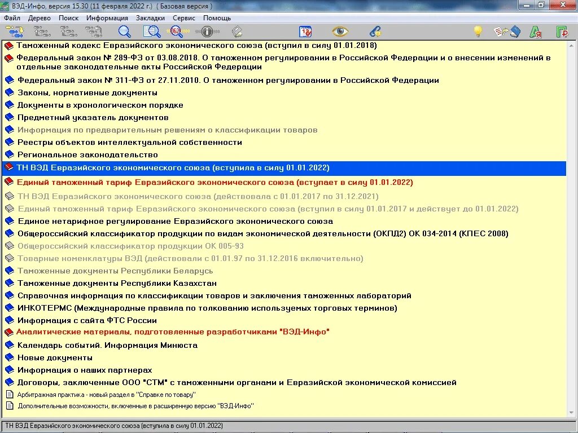Viewport: 578px width, 433px height.
Task: Select Товарные номенклатуры ВЭД 01.01.97 row
Action: click(x=190, y=258)
